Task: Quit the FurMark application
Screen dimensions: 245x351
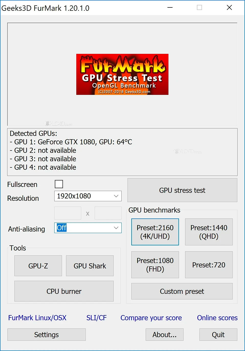Action: 218,335
